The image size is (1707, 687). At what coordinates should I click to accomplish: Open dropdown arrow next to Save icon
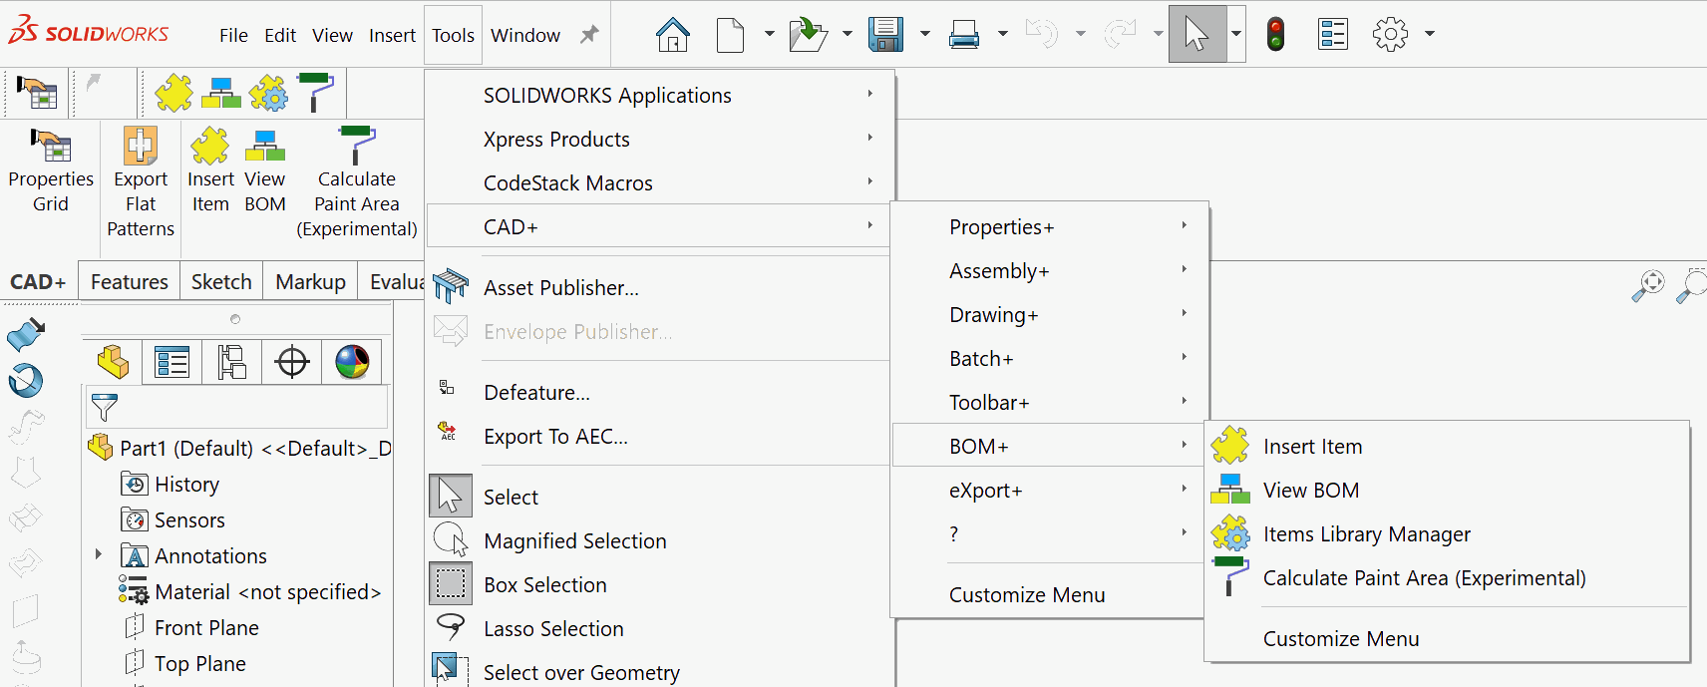coord(924,34)
